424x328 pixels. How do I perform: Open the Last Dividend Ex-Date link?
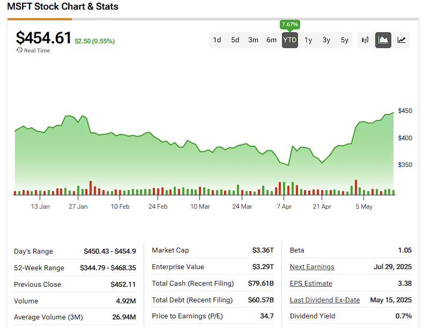coord(325,300)
